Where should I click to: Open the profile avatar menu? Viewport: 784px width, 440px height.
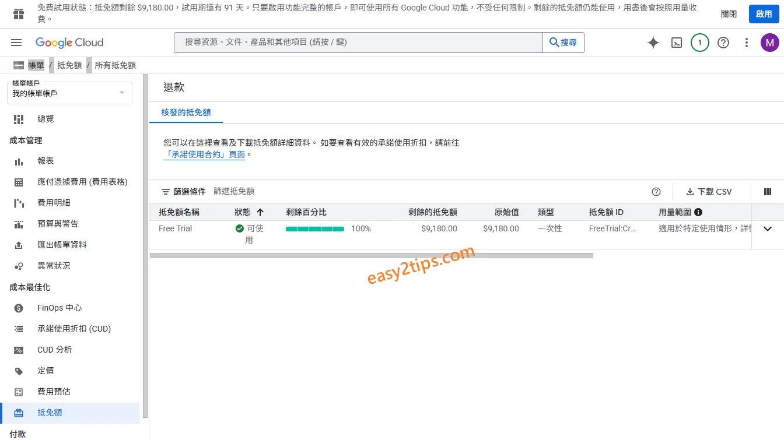click(x=769, y=42)
